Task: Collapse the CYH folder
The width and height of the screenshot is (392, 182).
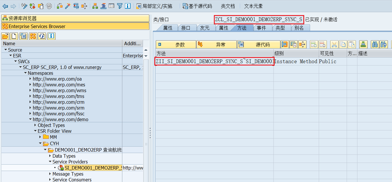Action: click(40, 143)
